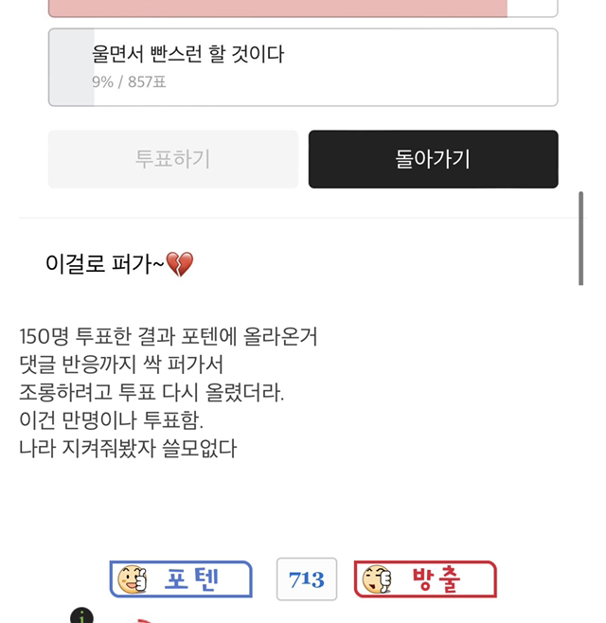Click the 713 recommendation count box

307,579
